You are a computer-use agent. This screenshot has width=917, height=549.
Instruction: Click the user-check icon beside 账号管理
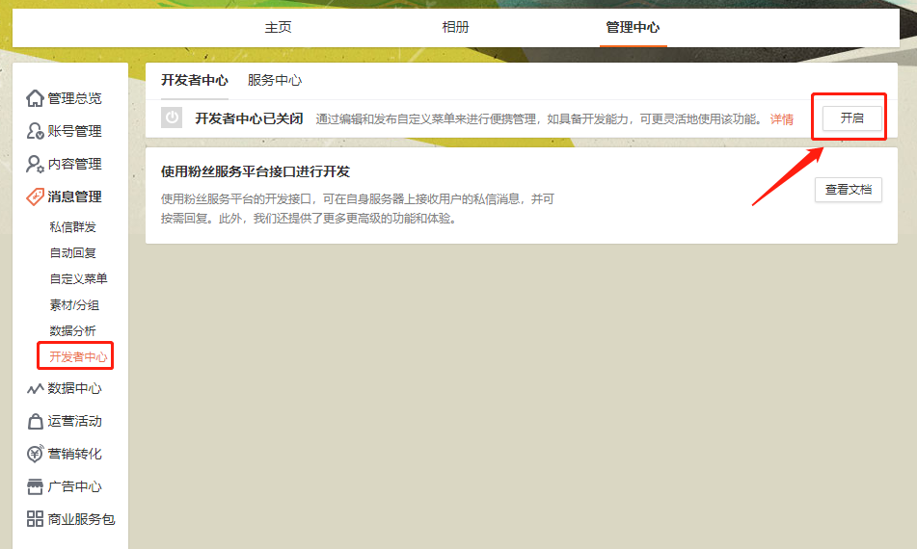pos(35,131)
